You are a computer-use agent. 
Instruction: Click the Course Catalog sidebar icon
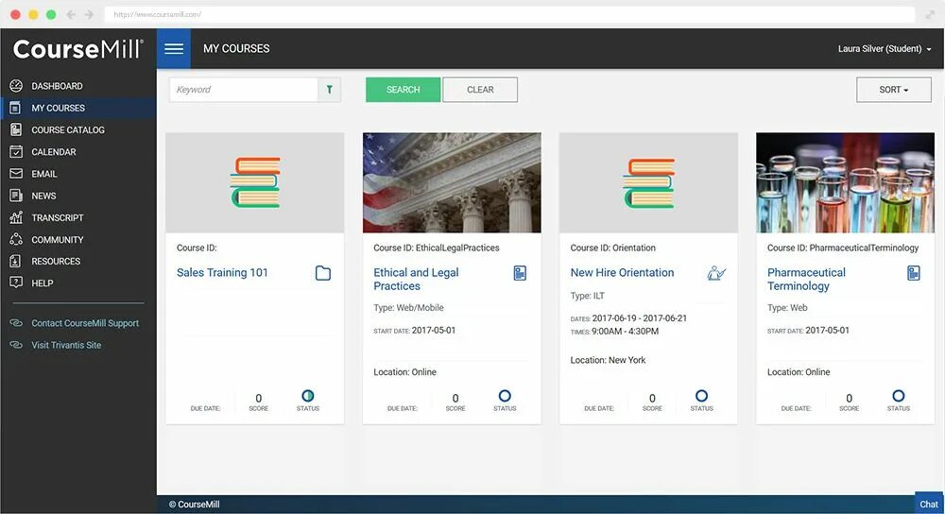click(16, 129)
